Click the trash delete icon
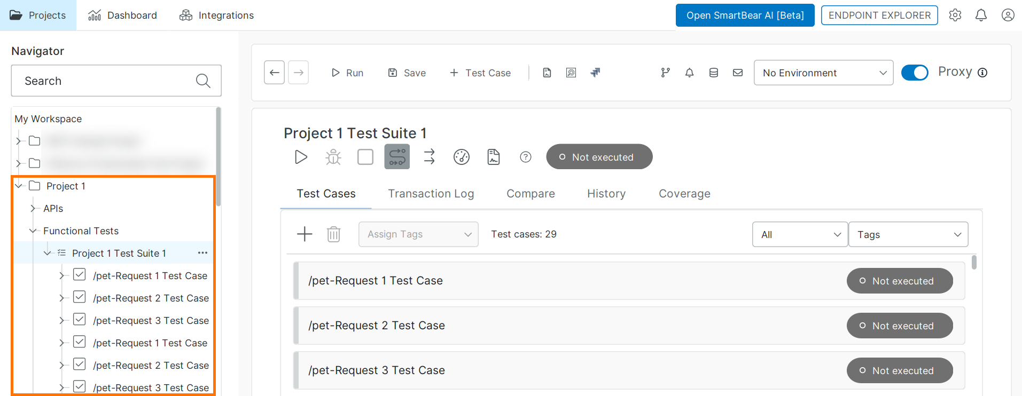Image resolution: width=1022 pixels, height=396 pixels. (x=333, y=234)
